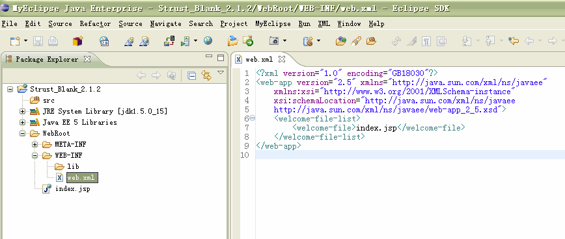The width and height of the screenshot is (565, 239).
Task: Open the web browser globe icon
Action: [x=208, y=41]
